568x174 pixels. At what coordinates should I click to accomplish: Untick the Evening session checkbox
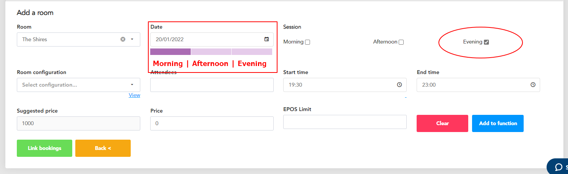click(486, 42)
